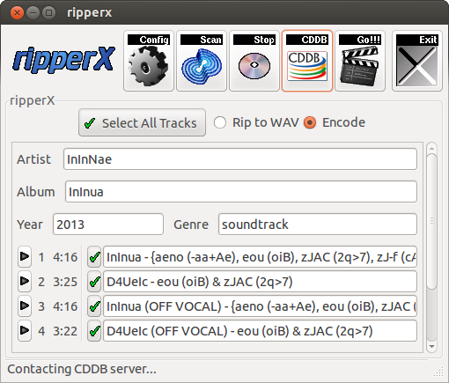
Task: Click the Stop CD icon
Action: [254, 61]
